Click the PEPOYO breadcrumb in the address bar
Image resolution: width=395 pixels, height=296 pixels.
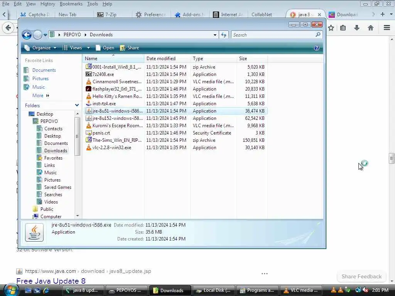click(72, 35)
